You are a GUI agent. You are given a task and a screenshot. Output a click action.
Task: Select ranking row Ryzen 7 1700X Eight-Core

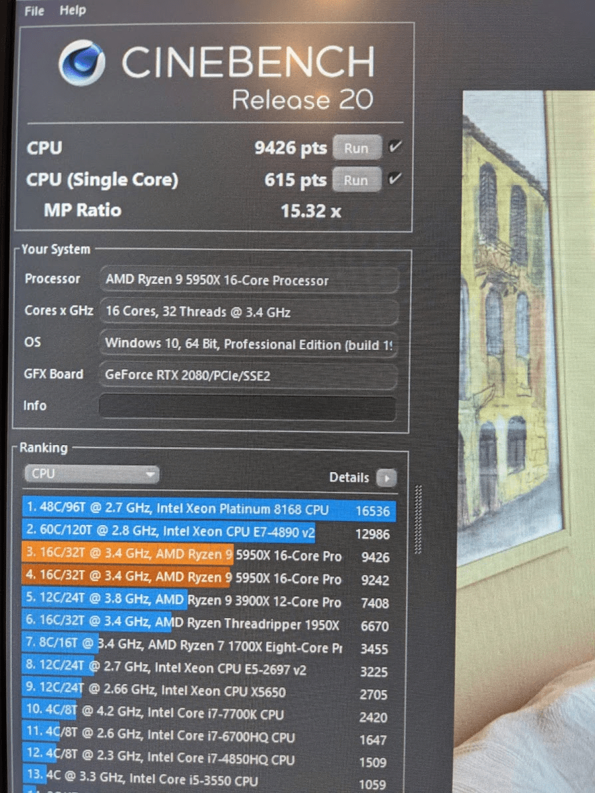click(x=209, y=646)
